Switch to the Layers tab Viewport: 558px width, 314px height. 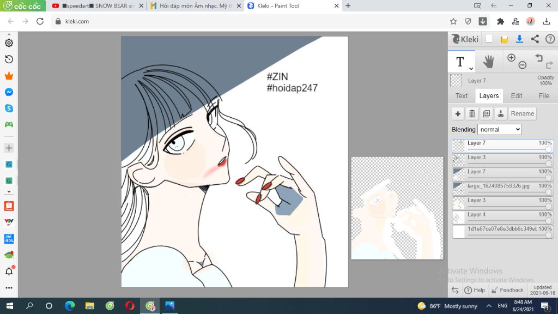click(489, 96)
